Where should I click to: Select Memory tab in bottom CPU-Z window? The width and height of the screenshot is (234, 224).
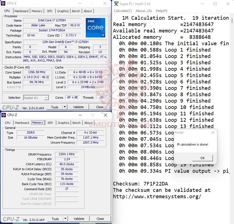[x=37, y=123]
